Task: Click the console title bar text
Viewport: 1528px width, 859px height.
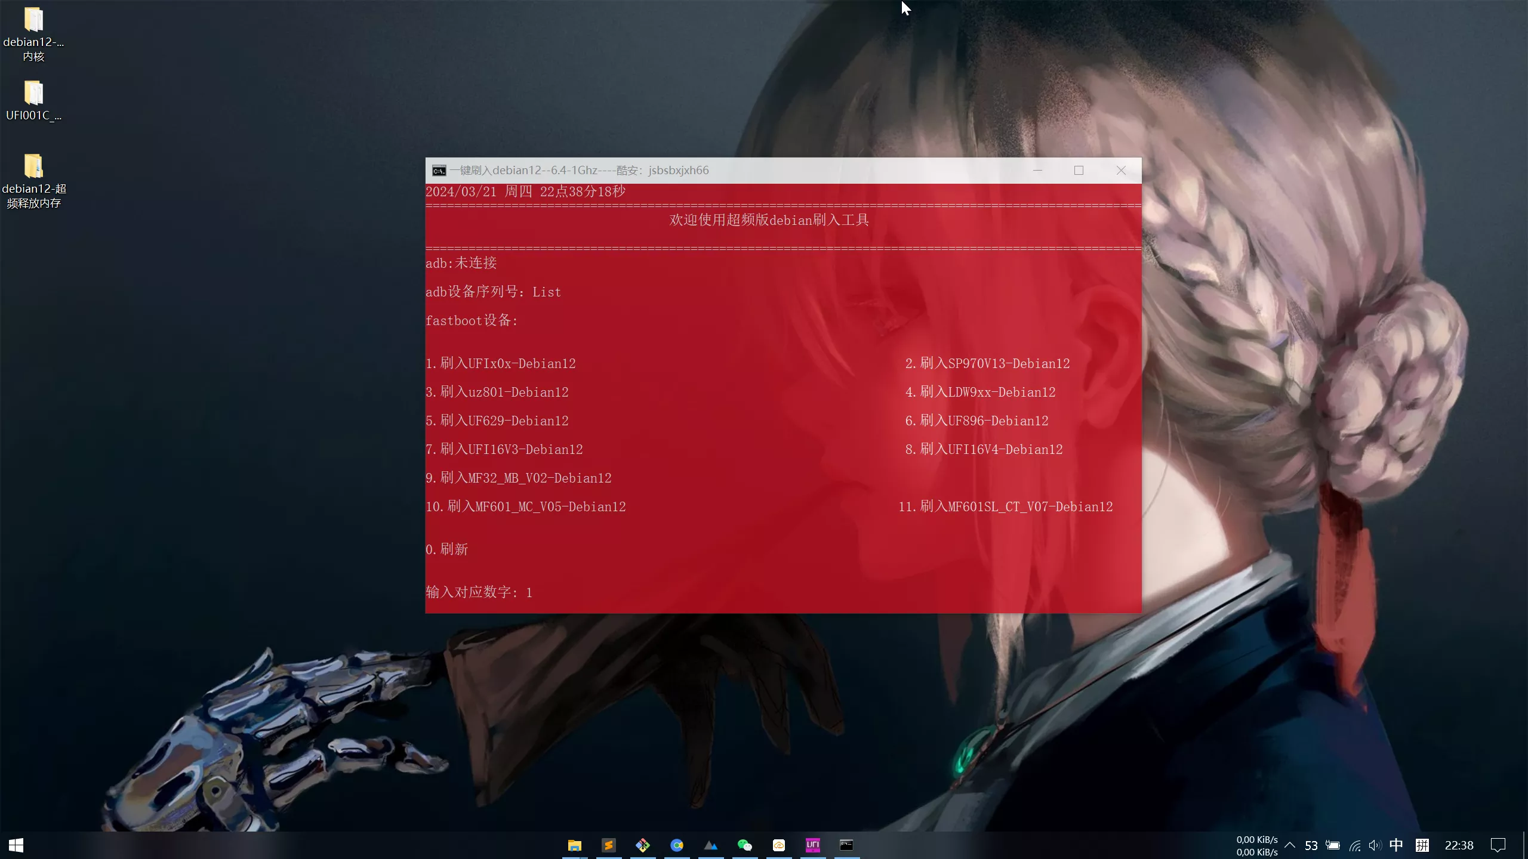Action: pos(579,171)
